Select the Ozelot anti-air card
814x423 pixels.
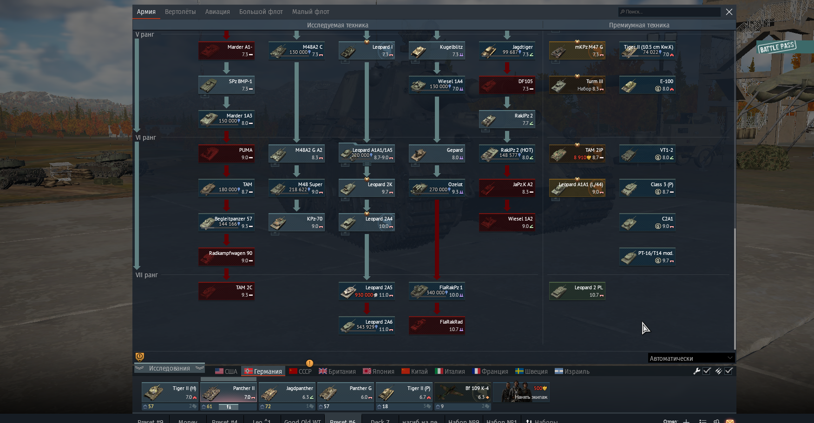coord(437,188)
